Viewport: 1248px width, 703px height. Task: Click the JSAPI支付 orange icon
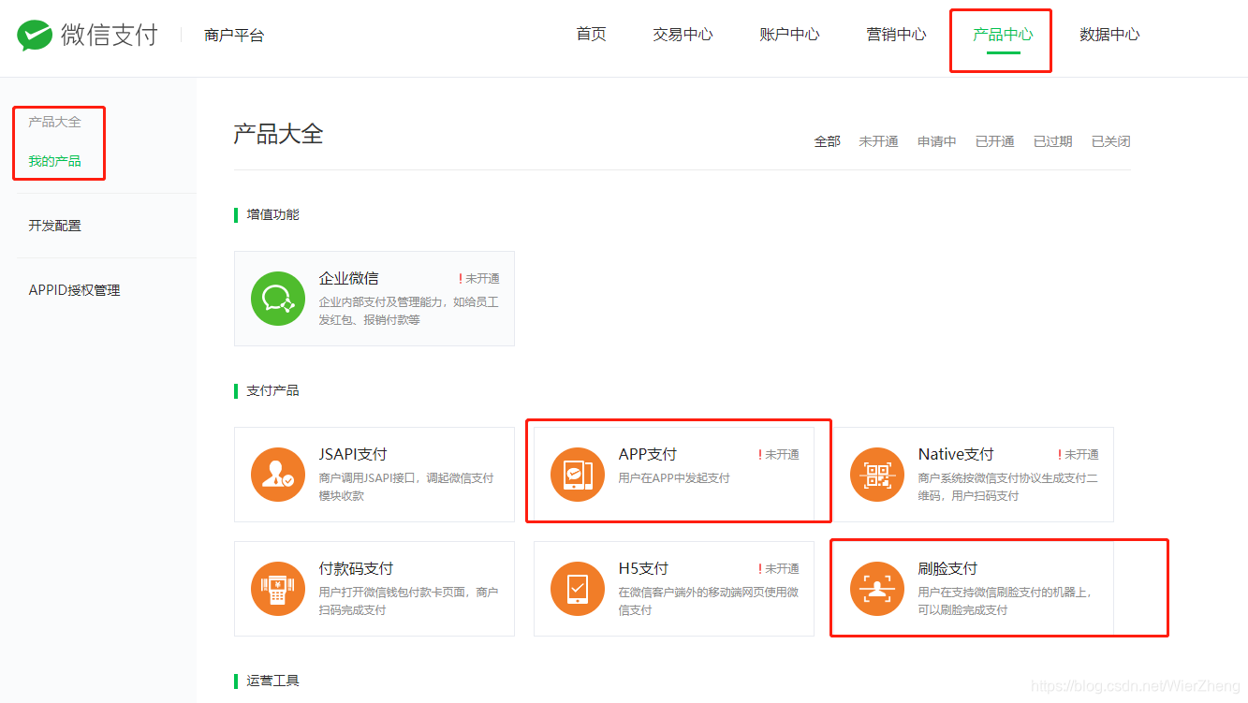coord(278,475)
